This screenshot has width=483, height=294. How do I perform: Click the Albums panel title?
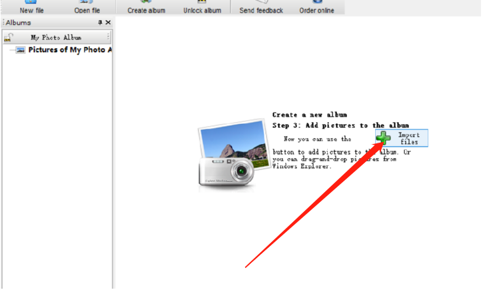coord(19,23)
